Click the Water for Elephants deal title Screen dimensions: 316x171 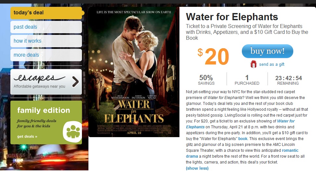click(x=232, y=17)
